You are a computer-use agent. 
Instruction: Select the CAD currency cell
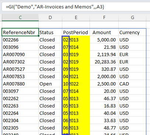pyautogui.click(x=132, y=84)
